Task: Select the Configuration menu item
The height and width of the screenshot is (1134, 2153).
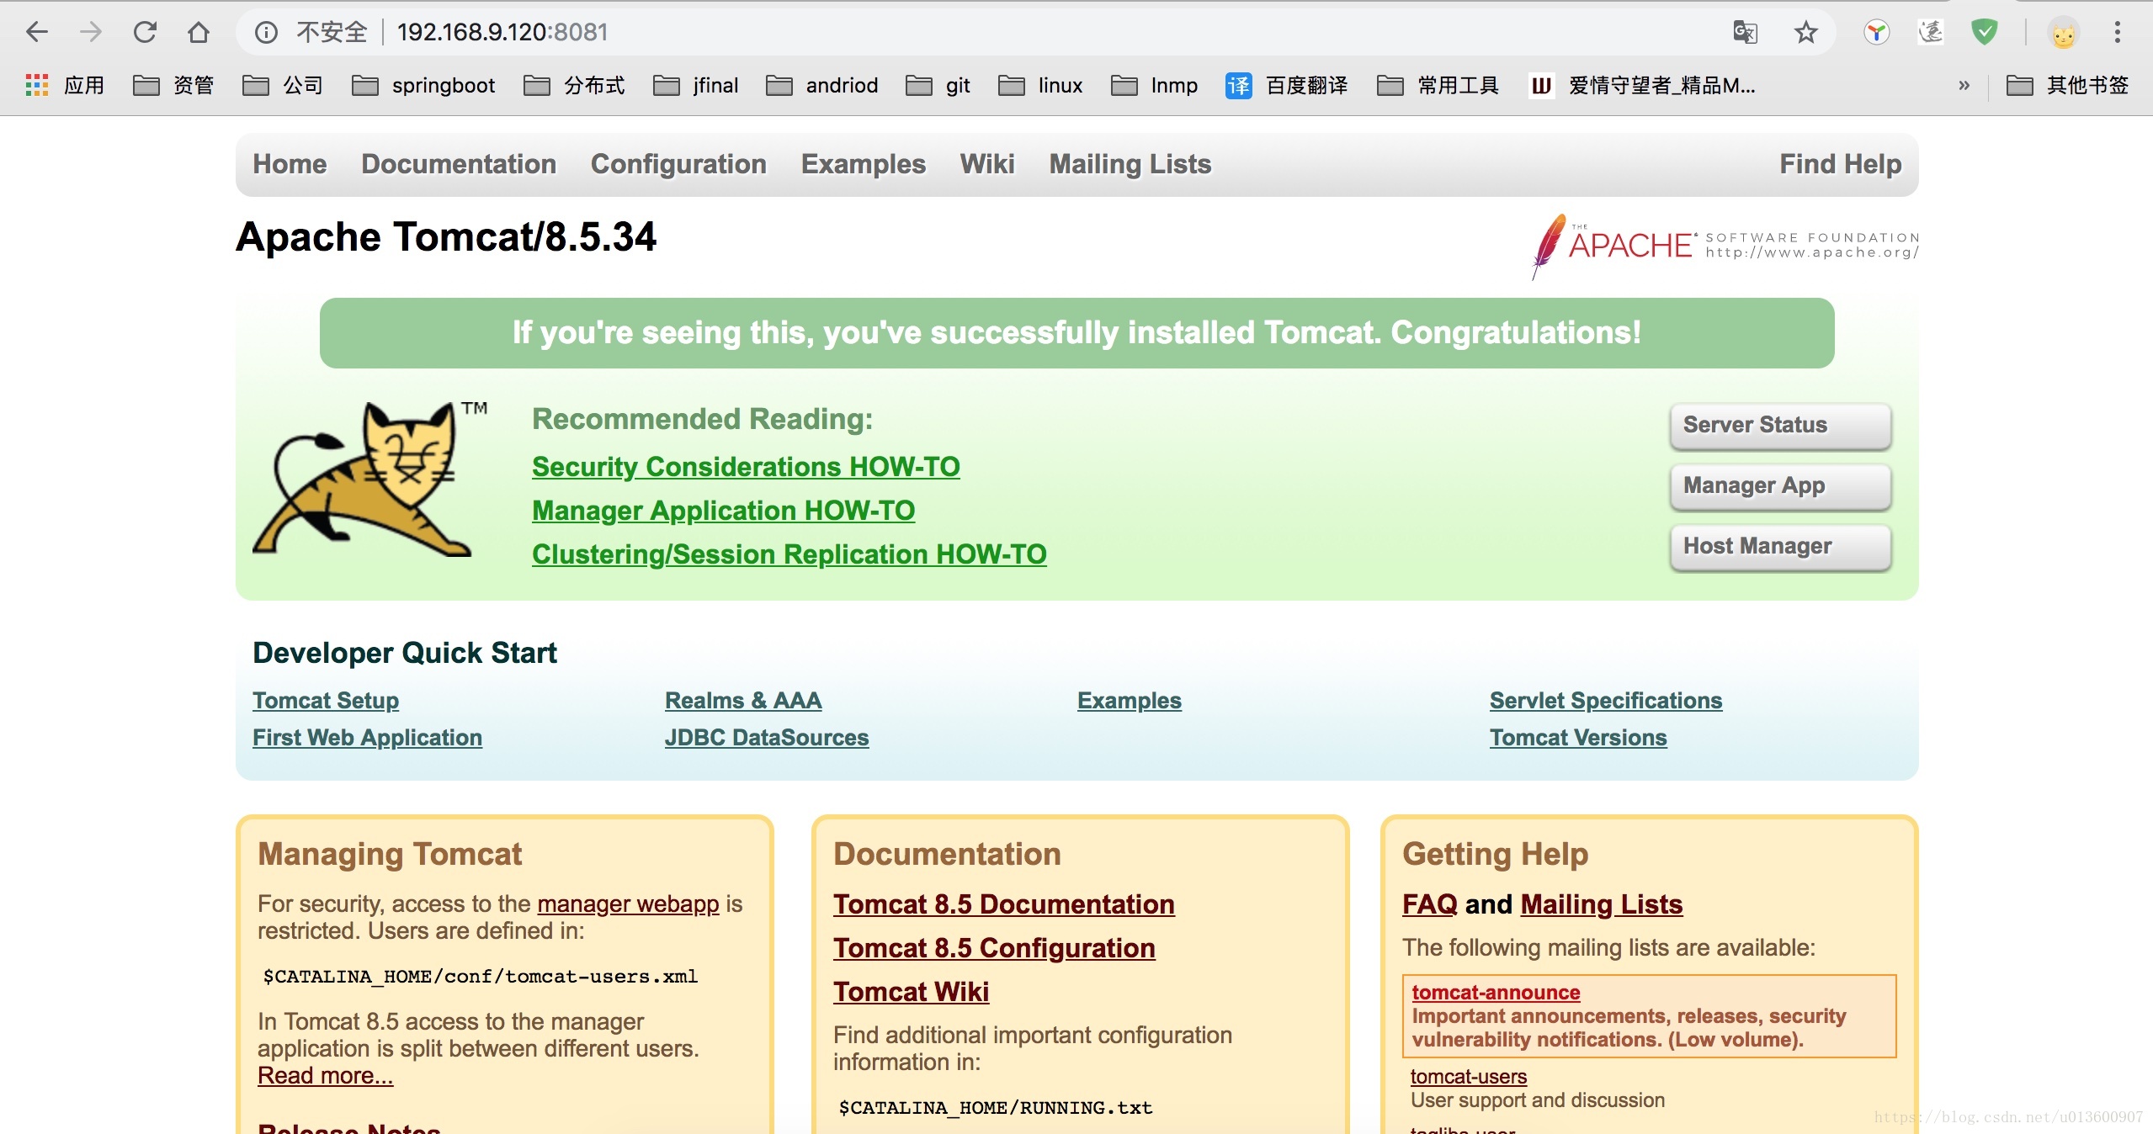Action: 678,164
